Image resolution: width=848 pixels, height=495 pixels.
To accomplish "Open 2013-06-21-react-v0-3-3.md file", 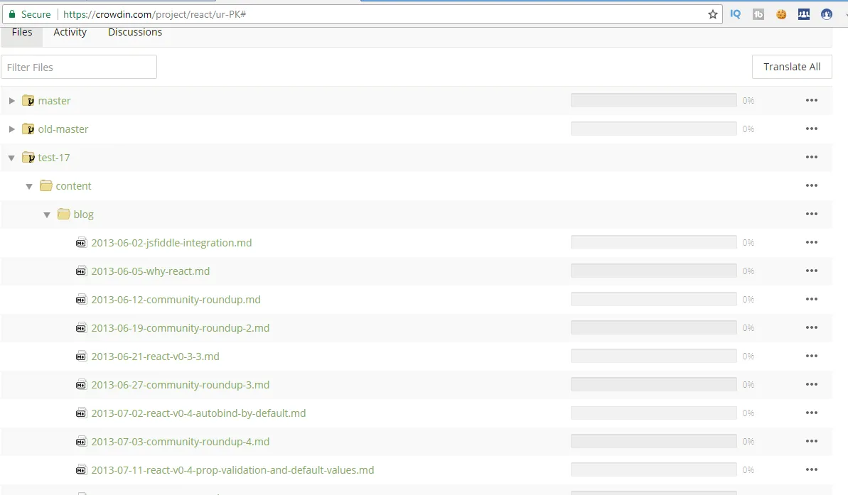I will tap(155, 357).
